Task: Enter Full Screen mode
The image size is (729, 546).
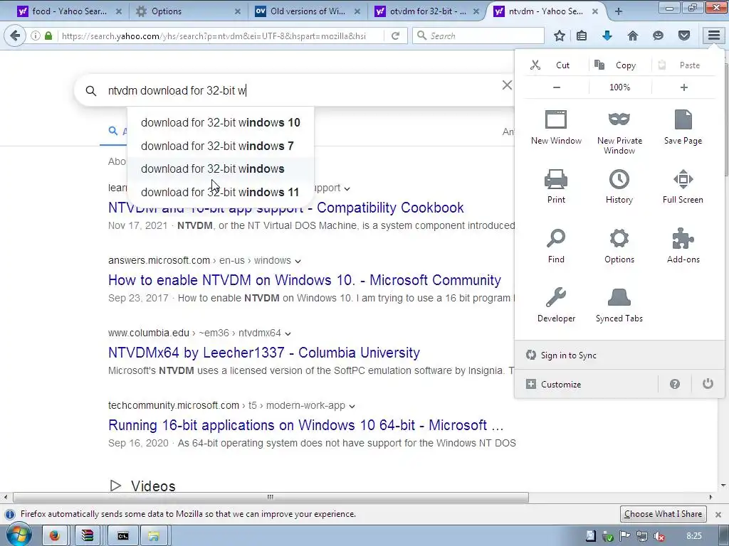Action: 683,187
